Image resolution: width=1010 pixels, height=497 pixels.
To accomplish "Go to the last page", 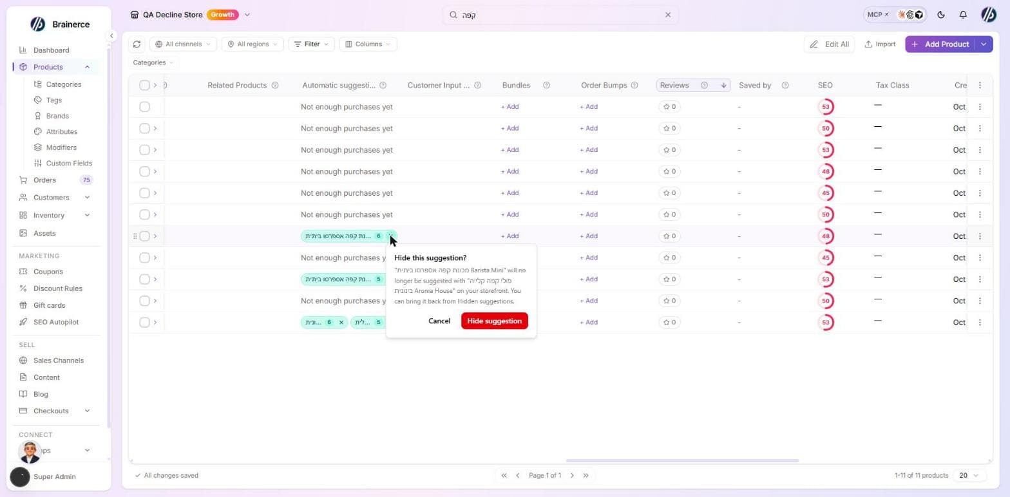I will [586, 476].
